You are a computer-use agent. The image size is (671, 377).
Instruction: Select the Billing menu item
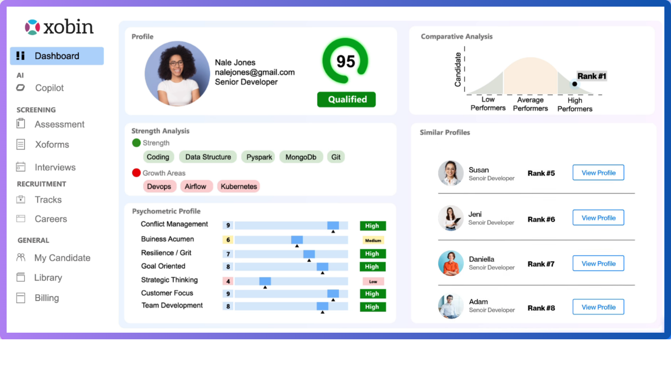click(x=46, y=297)
